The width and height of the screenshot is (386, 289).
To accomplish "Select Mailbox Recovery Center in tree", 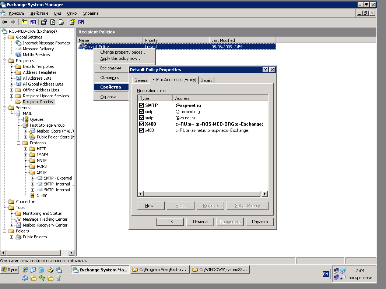I will click(x=45, y=225).
